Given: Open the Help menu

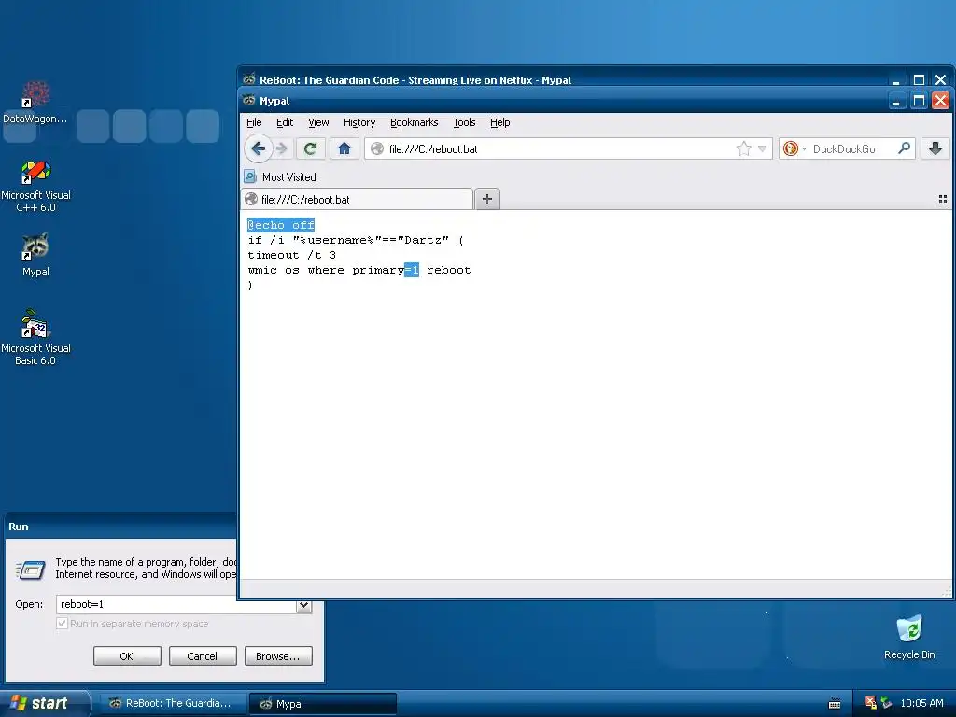Looking at the screenshot, I should [500, 122].
